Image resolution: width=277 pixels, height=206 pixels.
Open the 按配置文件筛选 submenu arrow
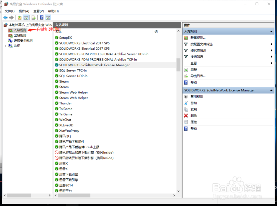coord(271,44)
